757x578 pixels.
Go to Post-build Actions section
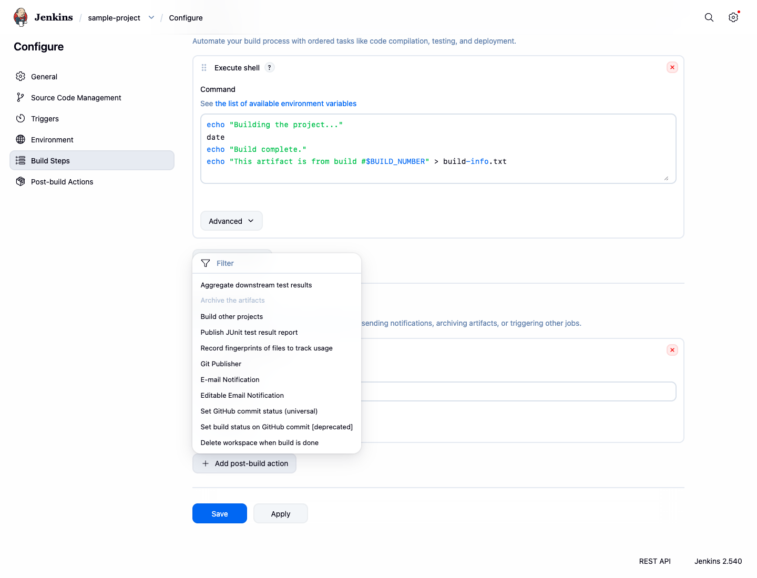click(x=92, y=181)
